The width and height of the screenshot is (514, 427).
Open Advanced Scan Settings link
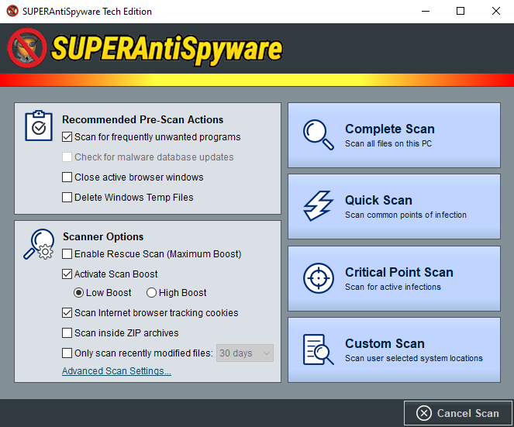tap(116, 371)
